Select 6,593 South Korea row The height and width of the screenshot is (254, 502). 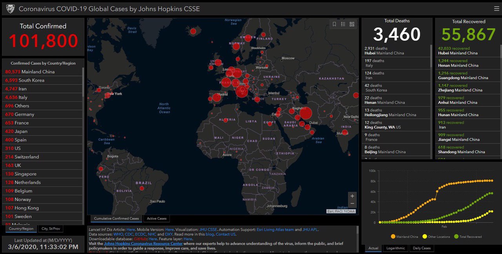(x=42, y=80)
